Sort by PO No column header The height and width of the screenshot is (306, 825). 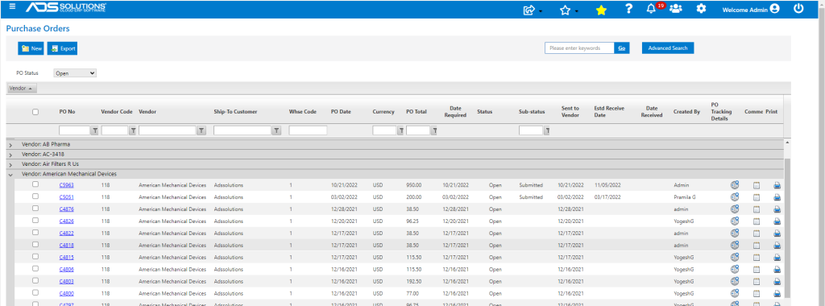point(67,112)
